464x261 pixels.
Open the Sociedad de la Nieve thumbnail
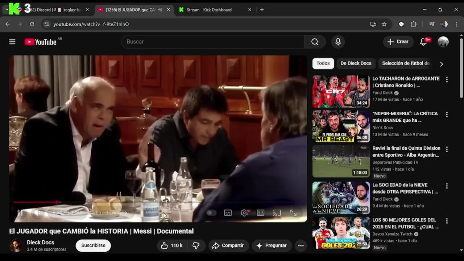pos(341,198)
